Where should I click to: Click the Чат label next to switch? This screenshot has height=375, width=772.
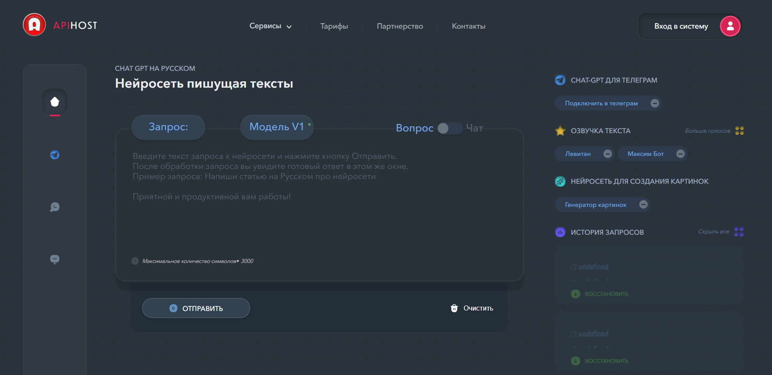474,128
